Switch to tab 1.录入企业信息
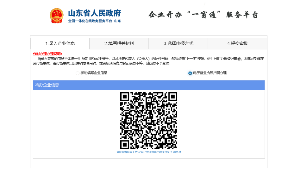The width and height of the screenshot is (301, 170). click(60, 43)
